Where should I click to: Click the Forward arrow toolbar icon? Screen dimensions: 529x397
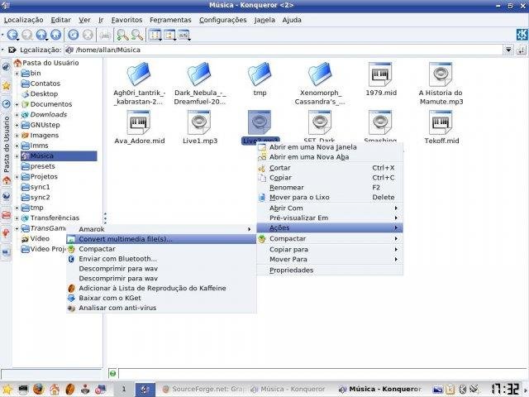point(27,35)
